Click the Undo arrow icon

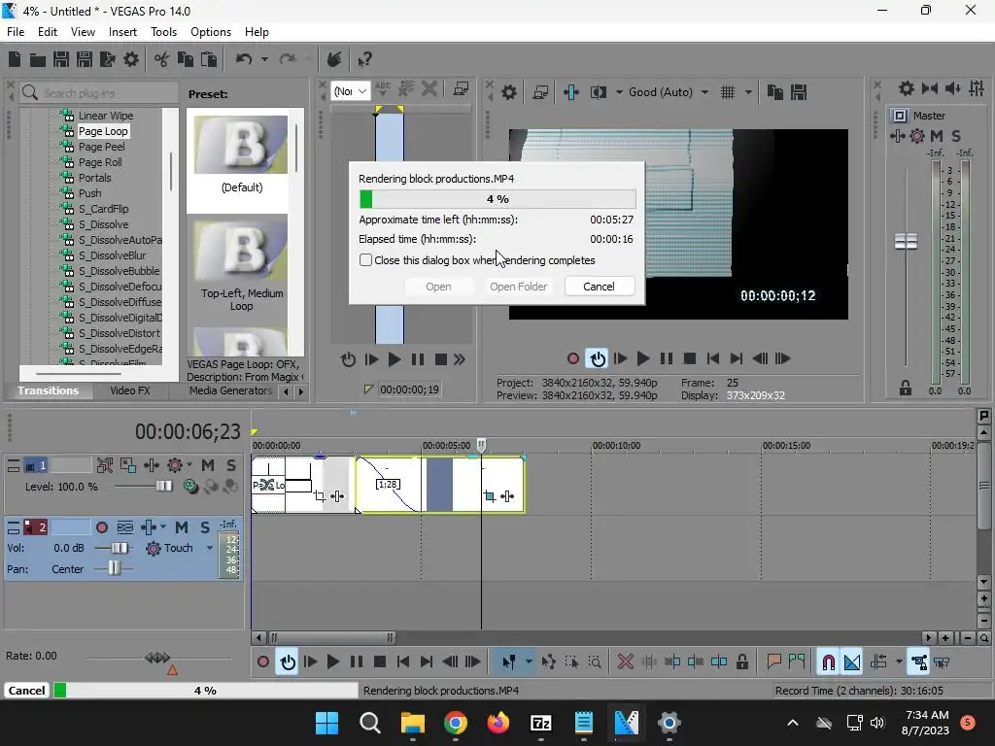point(244,59)
